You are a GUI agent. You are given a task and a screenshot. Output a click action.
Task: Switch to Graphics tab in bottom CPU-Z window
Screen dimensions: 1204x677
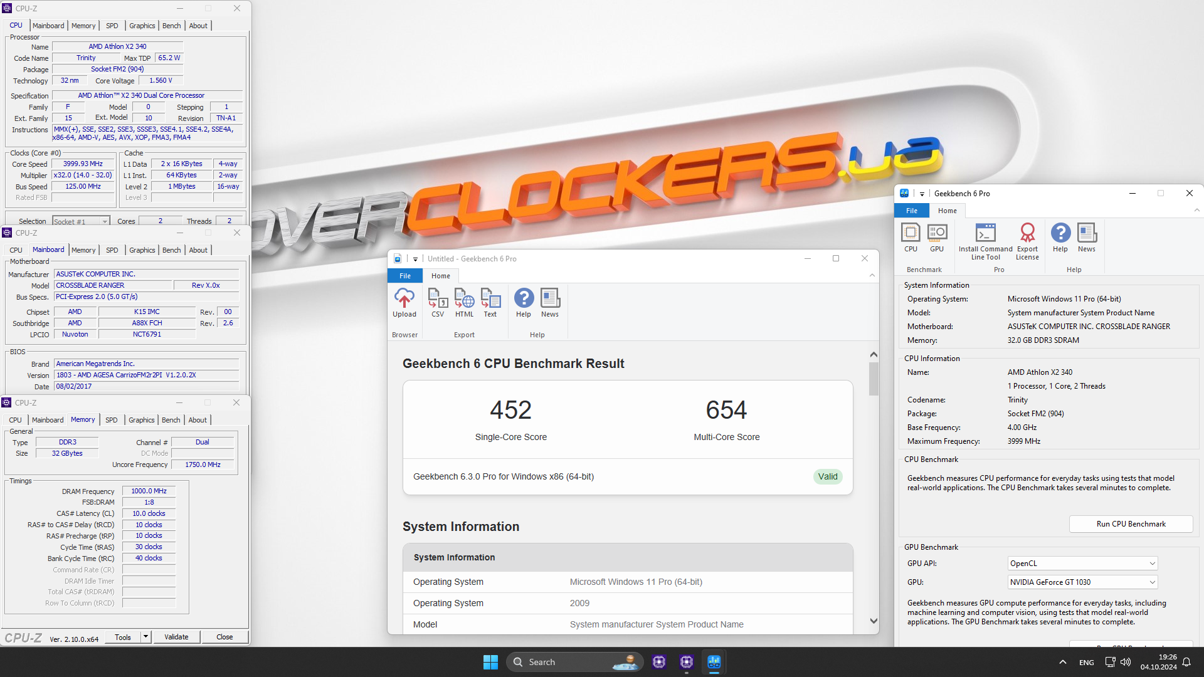[x=141, y=420]
